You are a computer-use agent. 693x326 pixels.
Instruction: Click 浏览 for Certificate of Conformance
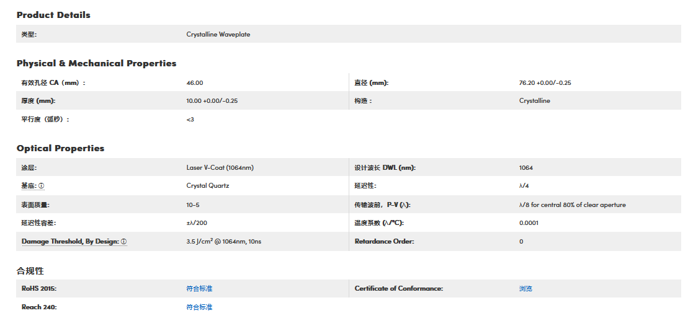tap(525, 289)
